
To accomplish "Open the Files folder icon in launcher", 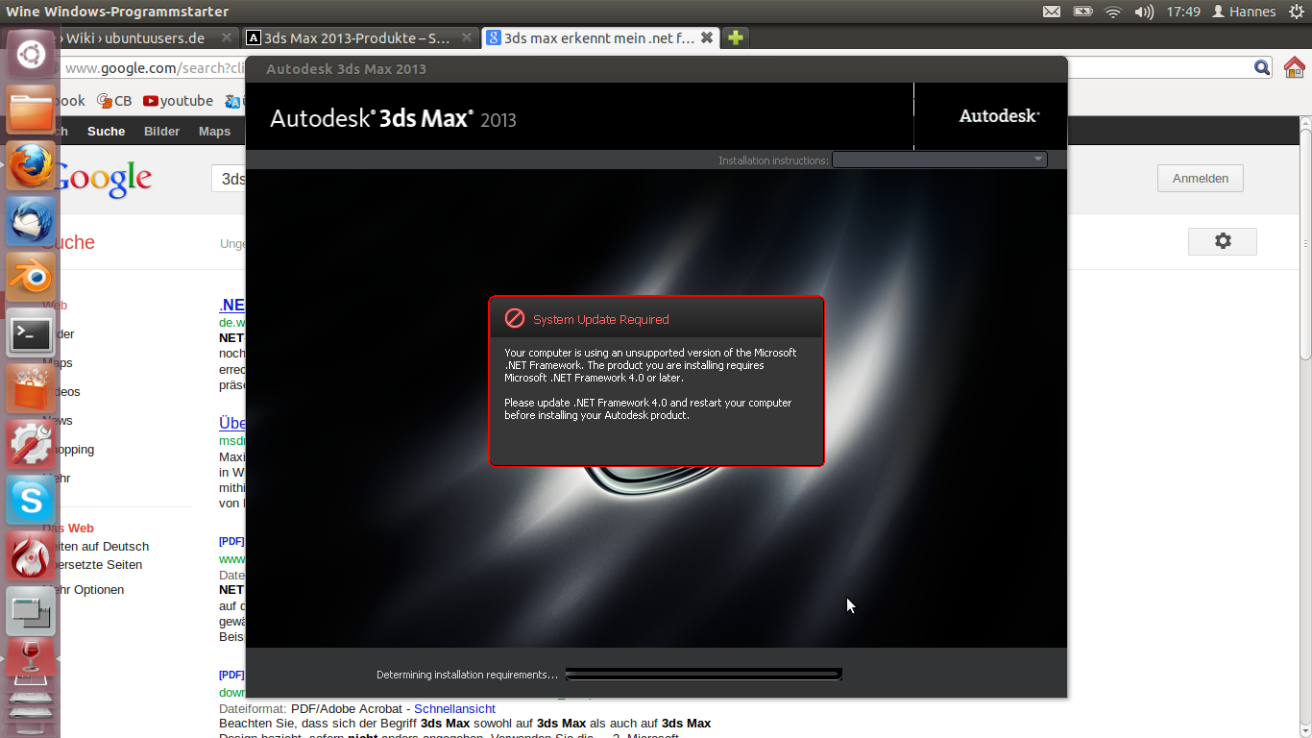I will (31, 110).
